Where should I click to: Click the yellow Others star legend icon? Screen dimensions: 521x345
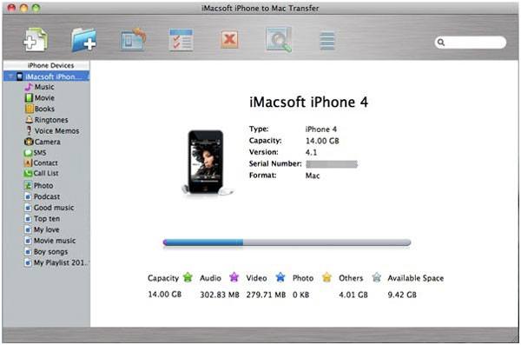point(327,277)
